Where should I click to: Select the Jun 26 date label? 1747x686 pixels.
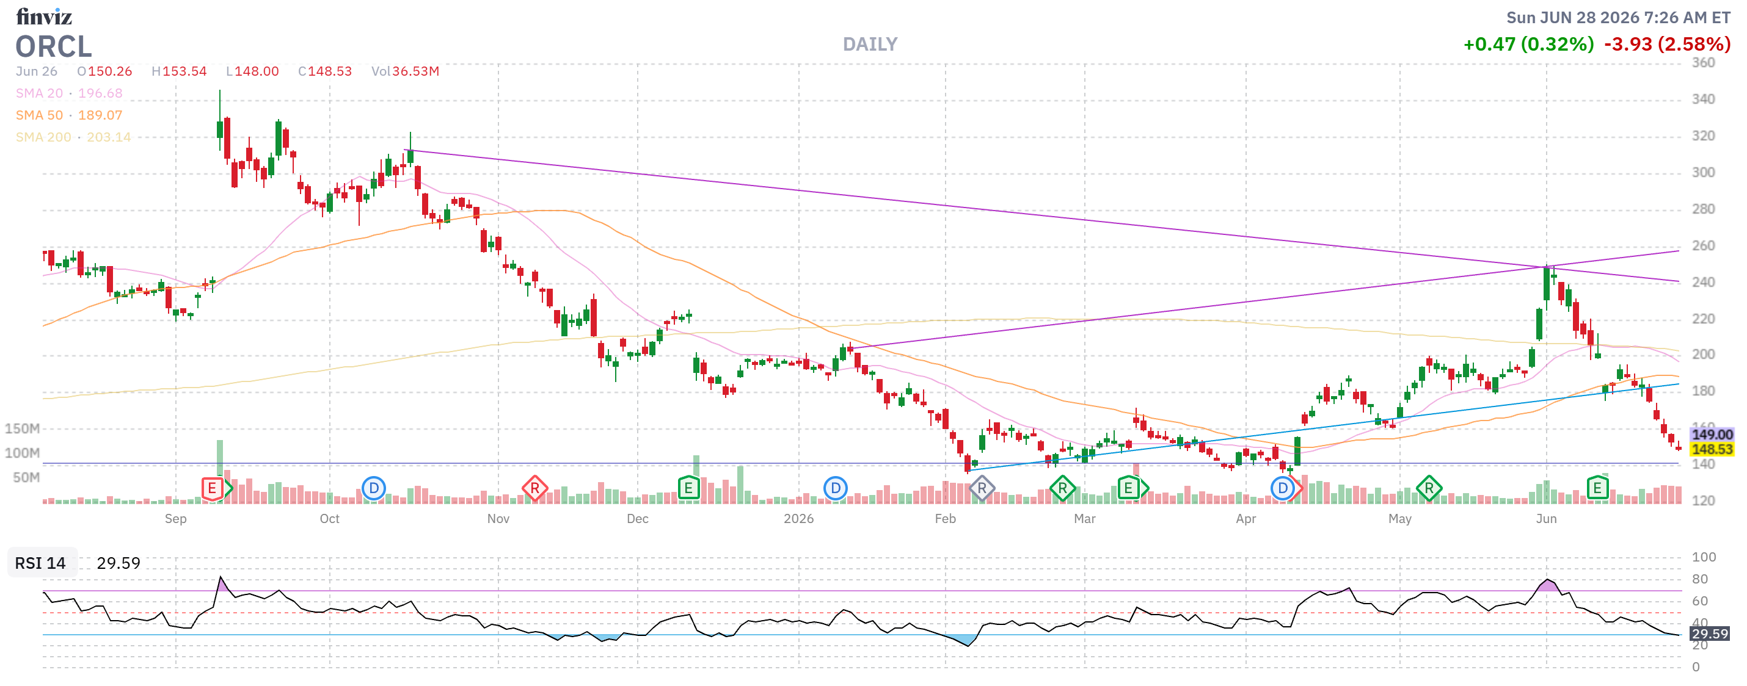[37, 71]
